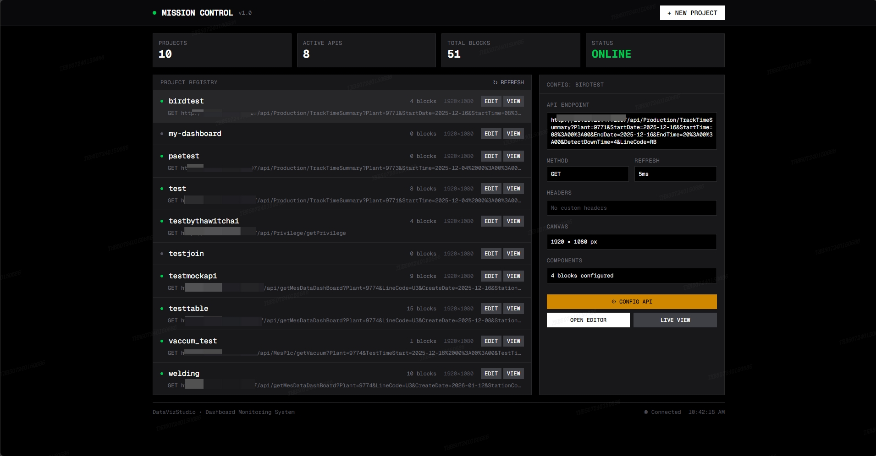Viewport: 876px width, 456px height.
Task: Click the Connected status indicator
Action: pos(662,412)
